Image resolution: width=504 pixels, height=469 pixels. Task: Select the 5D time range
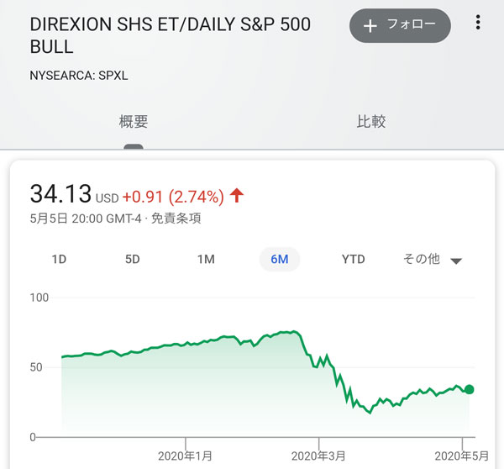(132, 259)
